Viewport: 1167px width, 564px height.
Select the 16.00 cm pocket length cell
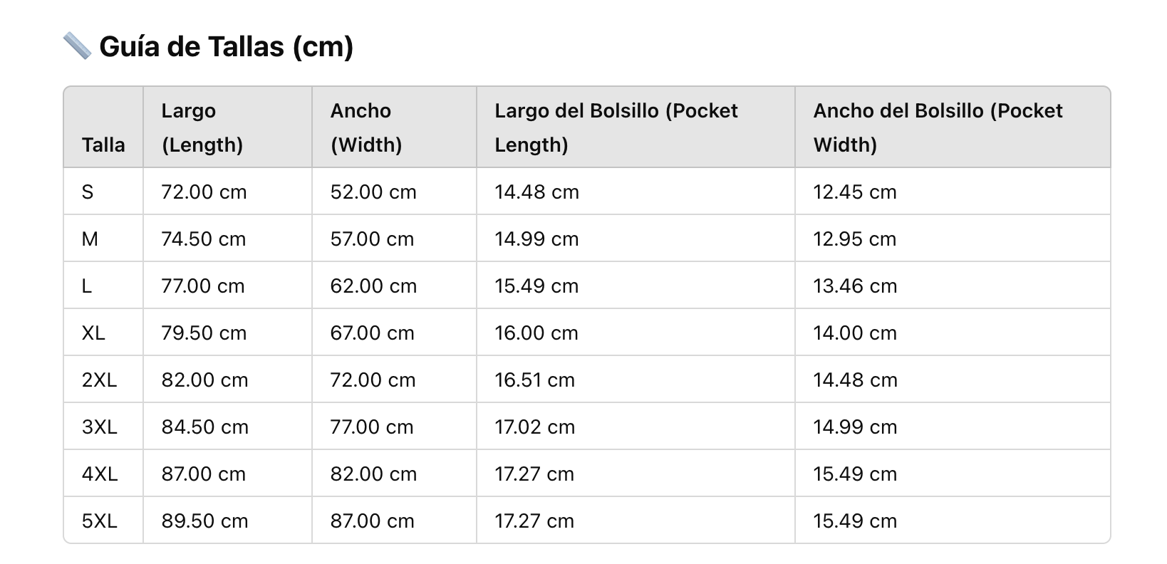point(536,333)
